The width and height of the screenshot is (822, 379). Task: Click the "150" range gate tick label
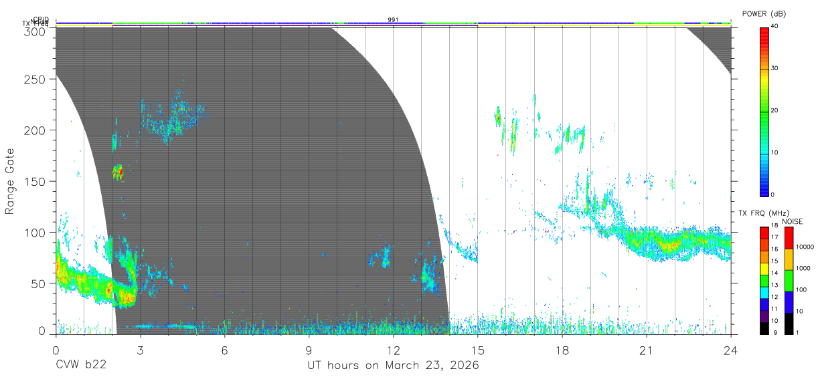click(35, 181)
